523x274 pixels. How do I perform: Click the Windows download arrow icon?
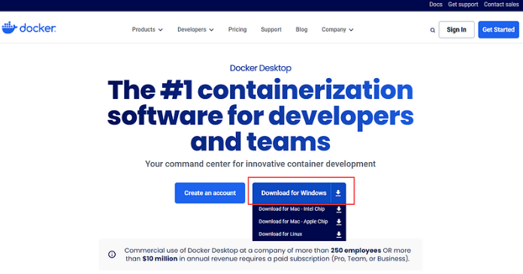(338, 193)
